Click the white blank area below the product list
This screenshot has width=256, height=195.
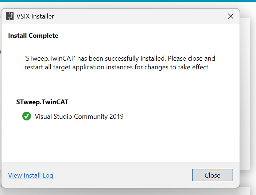tap(120, 142)
